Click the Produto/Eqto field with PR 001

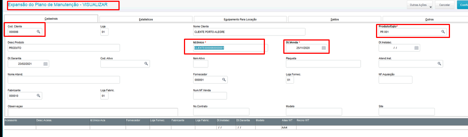point(413,32)
